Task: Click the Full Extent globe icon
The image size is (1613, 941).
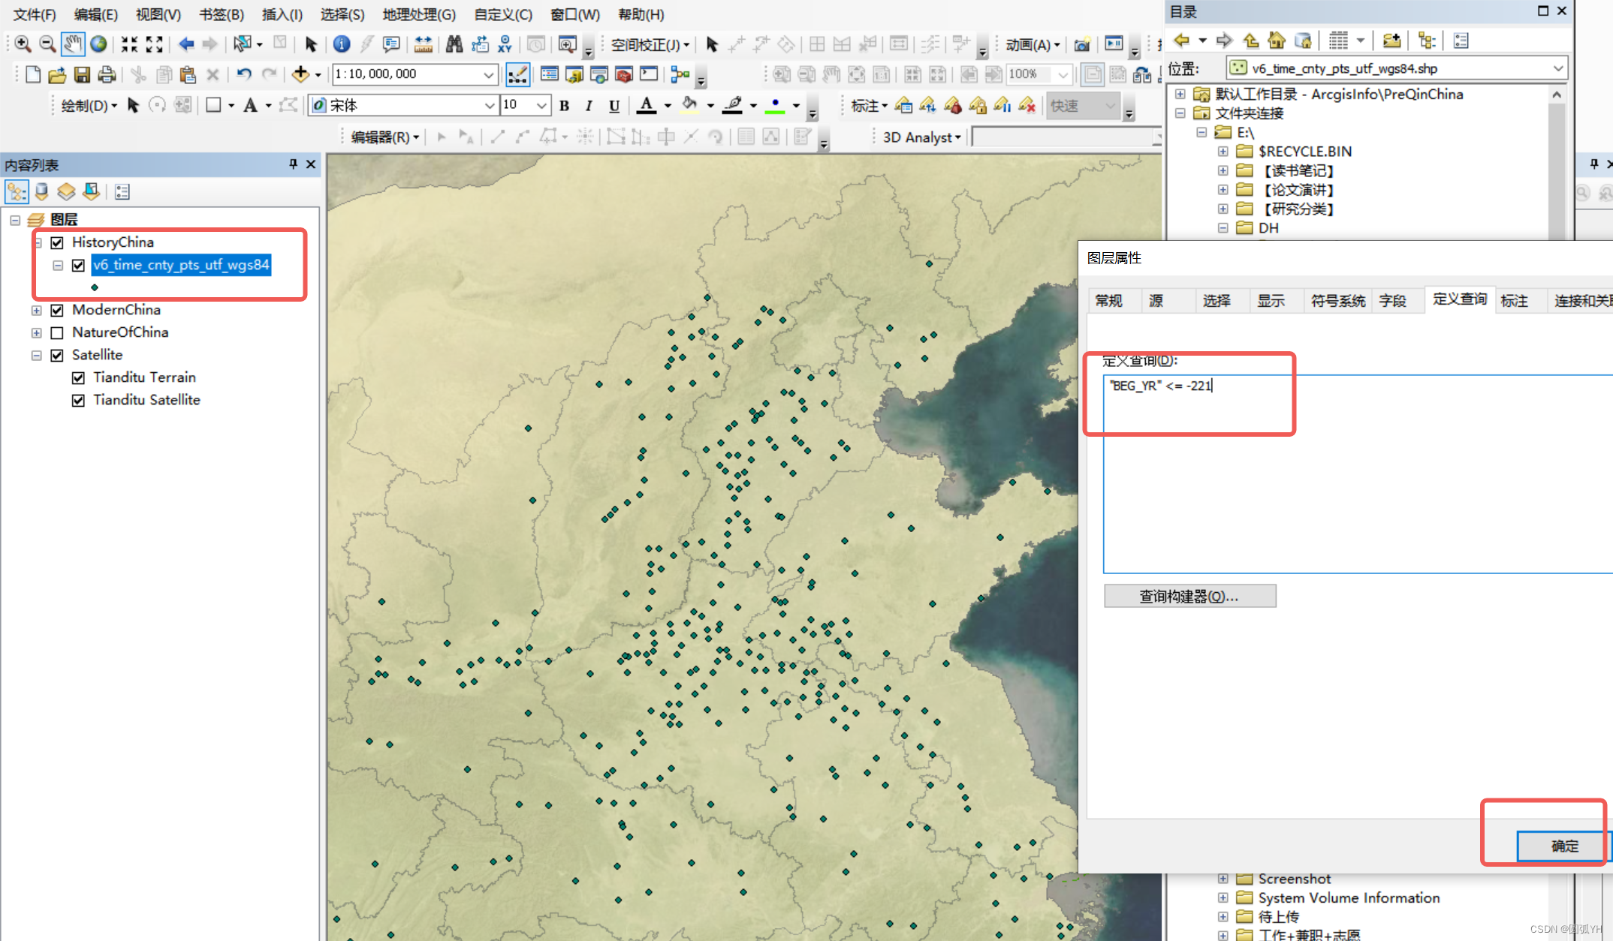Action: [x=98, y=44]
